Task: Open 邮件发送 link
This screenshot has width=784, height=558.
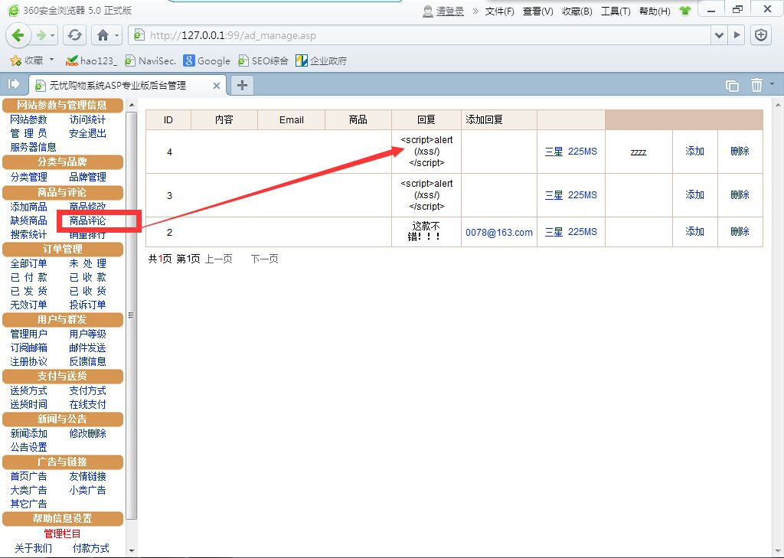Action: point(87,348)
